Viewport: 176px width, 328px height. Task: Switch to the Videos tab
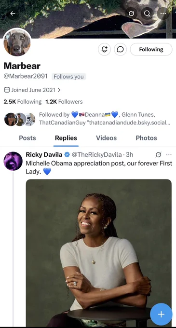[x=107, y=138]
